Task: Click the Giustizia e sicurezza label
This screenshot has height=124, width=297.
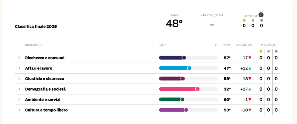Action: (45, 79)
